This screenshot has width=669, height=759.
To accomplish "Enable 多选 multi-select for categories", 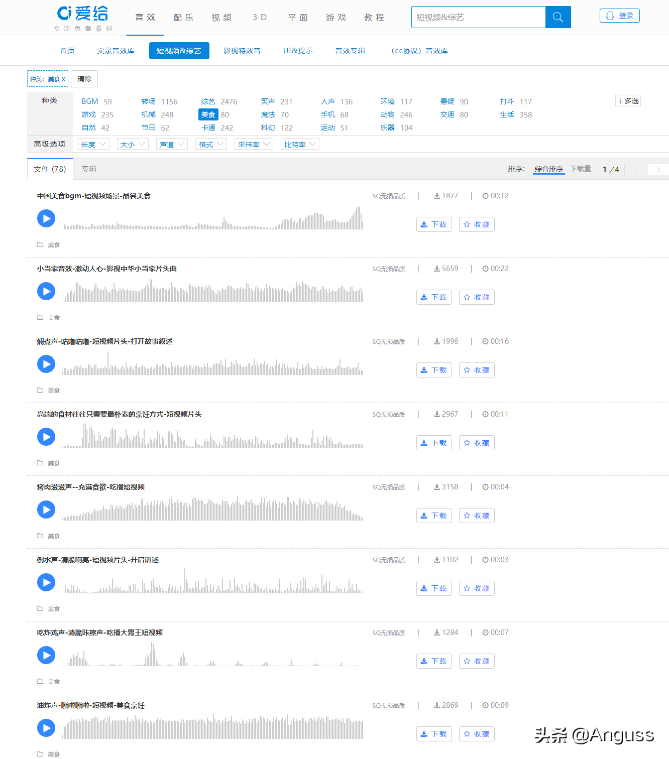I will point(628,101).
